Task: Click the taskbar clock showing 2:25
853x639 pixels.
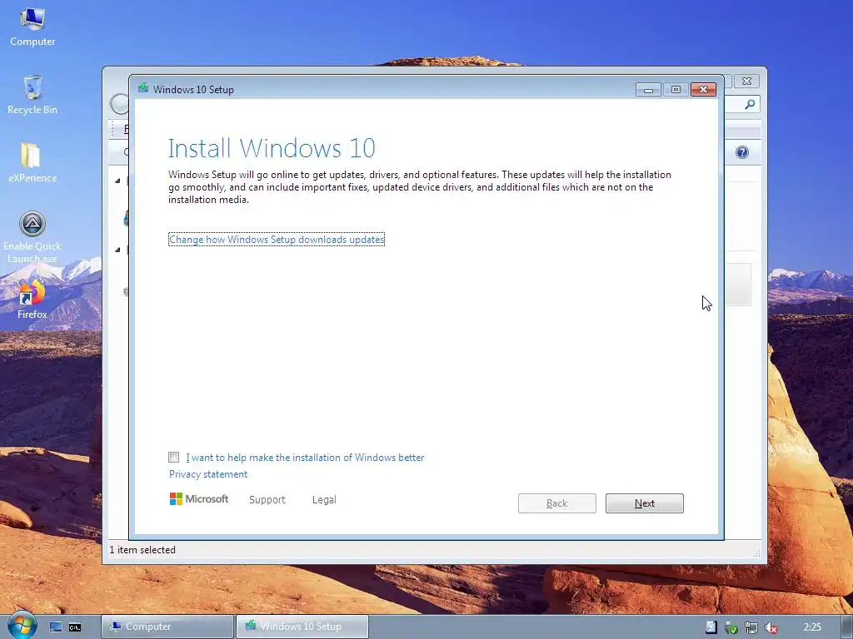Action: click(x=812, y=627)
